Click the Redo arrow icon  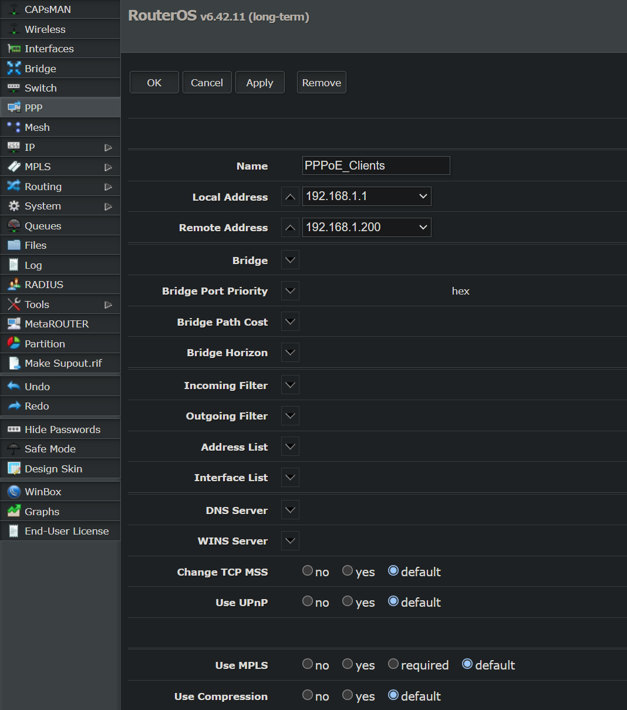[x=14, y=406]
